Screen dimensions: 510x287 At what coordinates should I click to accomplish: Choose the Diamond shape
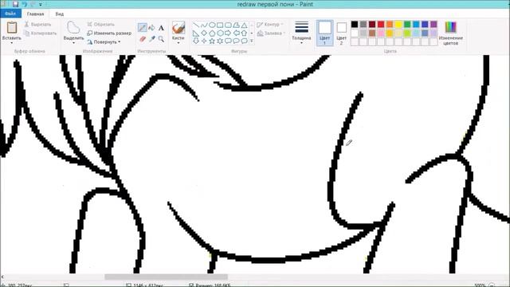[204, 33]
